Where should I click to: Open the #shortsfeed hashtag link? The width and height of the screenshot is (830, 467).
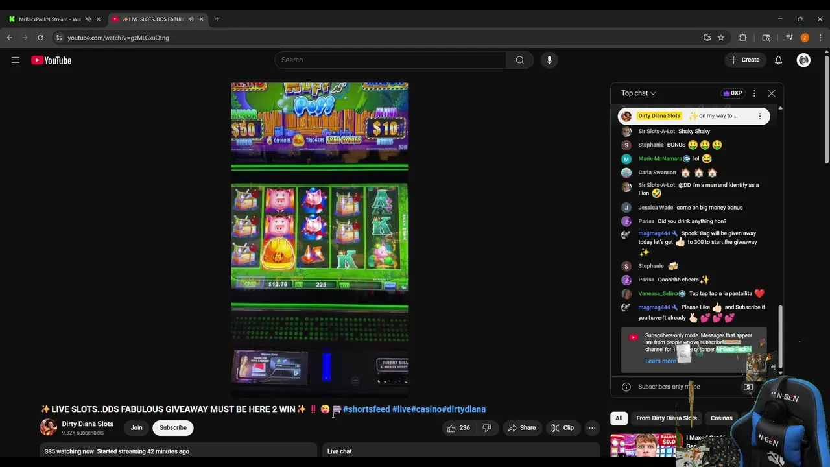pyautogui.click(x=366, y=409)
